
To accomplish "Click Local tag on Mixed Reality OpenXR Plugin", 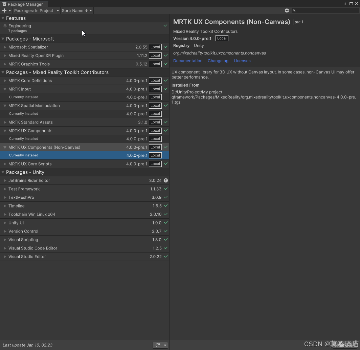I will (x=155, y=56).
